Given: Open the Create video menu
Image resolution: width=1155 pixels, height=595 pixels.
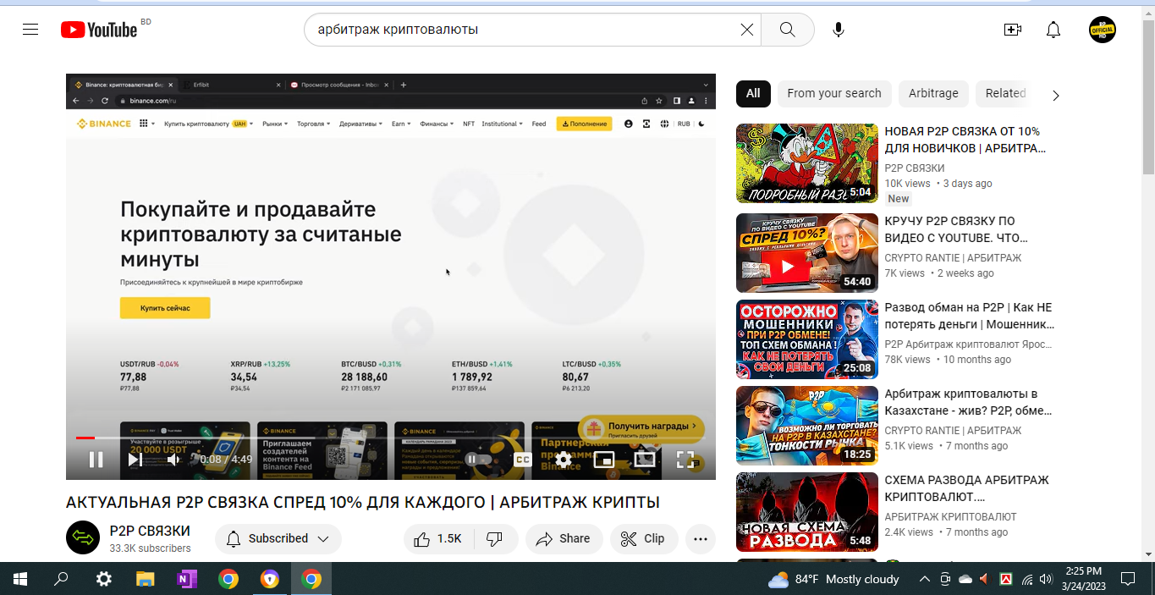Looking at the screenshot, I should click(1012, 30).
